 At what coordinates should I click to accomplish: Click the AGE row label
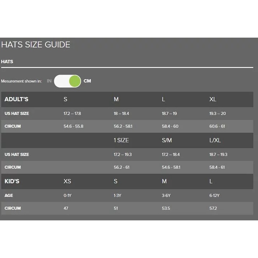pos(9,196)
